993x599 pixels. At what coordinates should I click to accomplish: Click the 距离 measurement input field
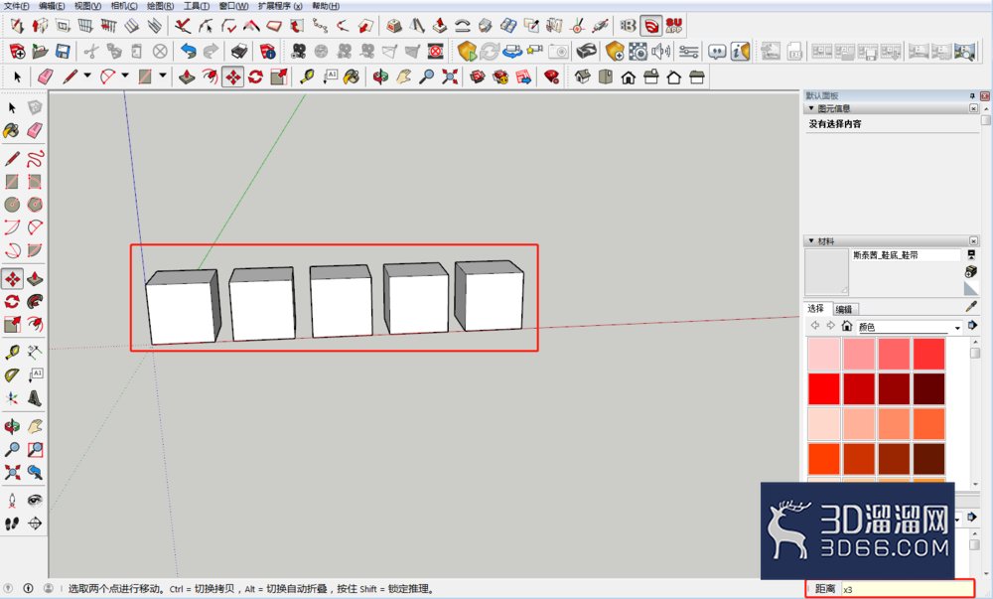[906, 589]
